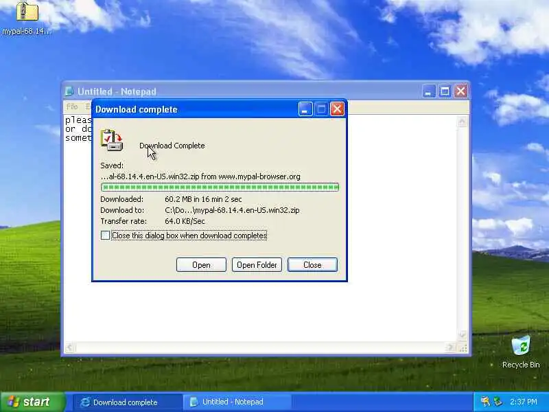Click the download complete clipboard icon
This screenshot has height=412, width=549.
tap(112, 140)
